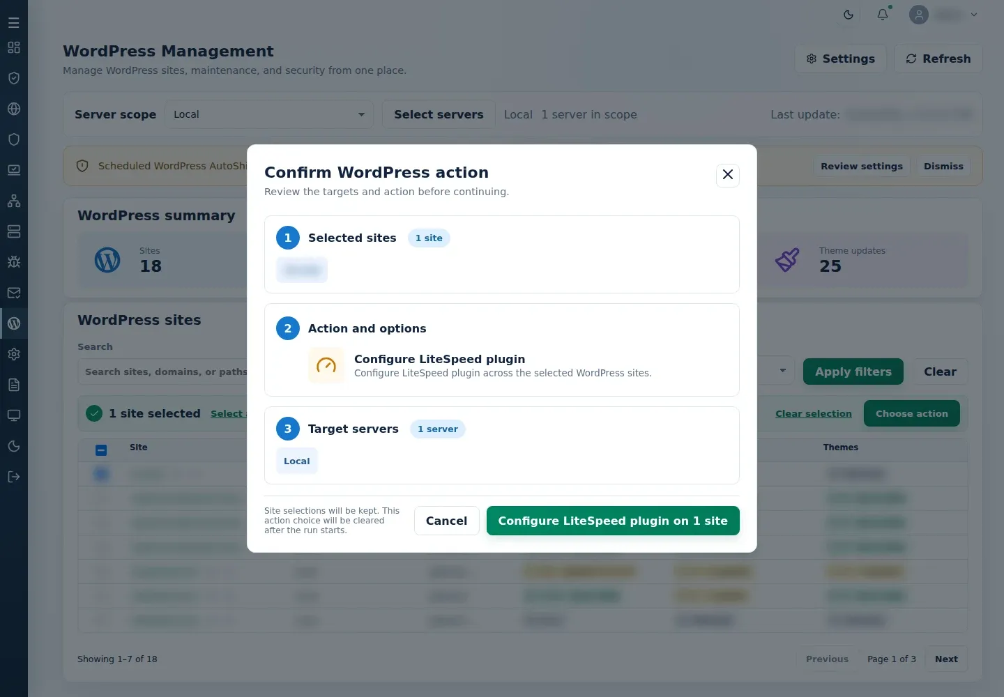
Task: Click the user avatar icon in the top bar
Action: 919,15
